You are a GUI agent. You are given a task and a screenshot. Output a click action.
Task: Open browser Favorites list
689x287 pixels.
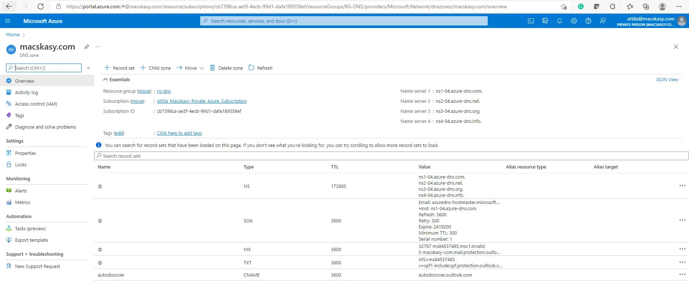coord(630,6)
